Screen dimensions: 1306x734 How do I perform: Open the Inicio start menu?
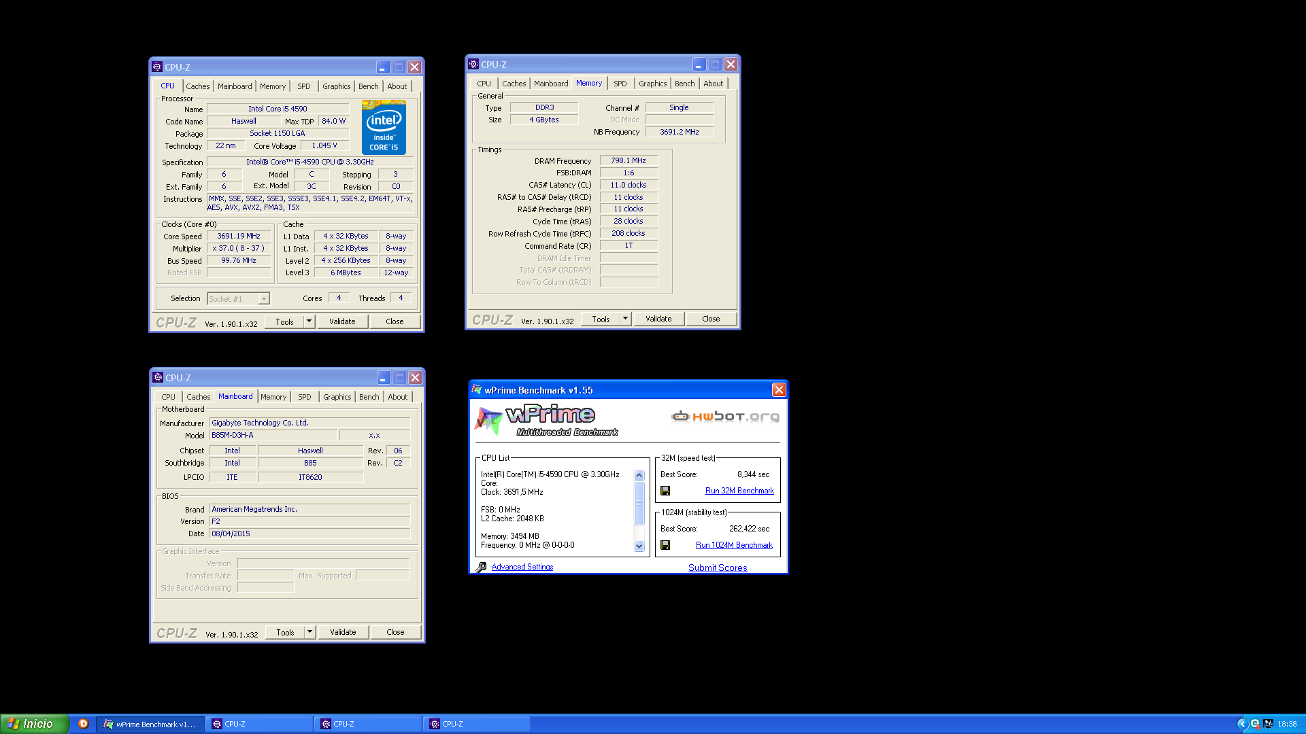34,724
